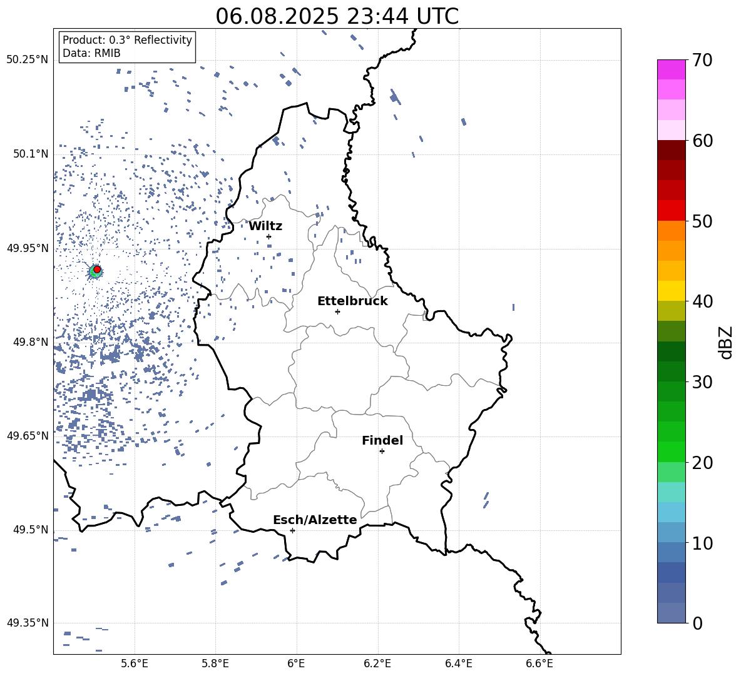
Task: Click the Ettelbruck station cross marker
Action: [x=337, y=311]
